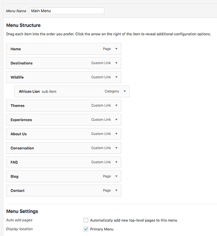Open the FAQ item arrow
Screen dimensions: 217x236
[117, 162]
